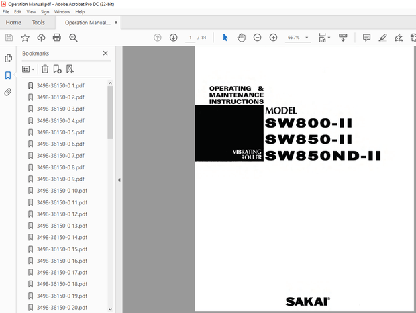Open bookmark 3498-36150-0 12.pdf
Screen dimensions: 416x313
click(62, 214)
